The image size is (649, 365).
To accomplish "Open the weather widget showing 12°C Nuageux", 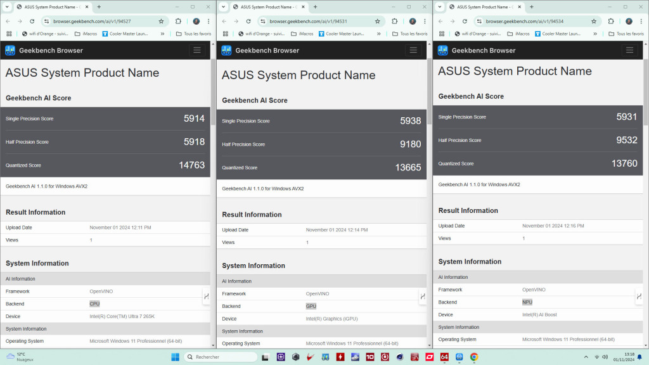I will coord(20,357).
